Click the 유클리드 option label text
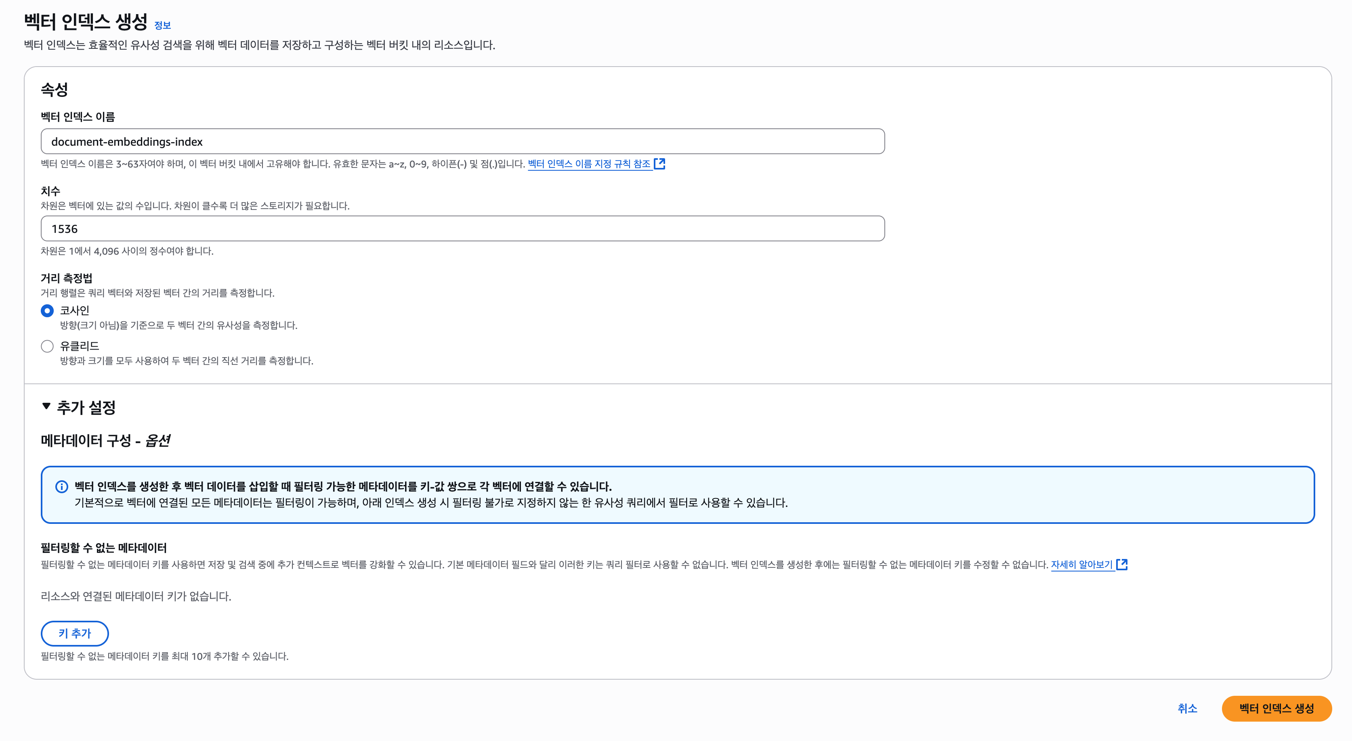The image size is (1352, 741). pyautogui.click(x=79, y=346)
